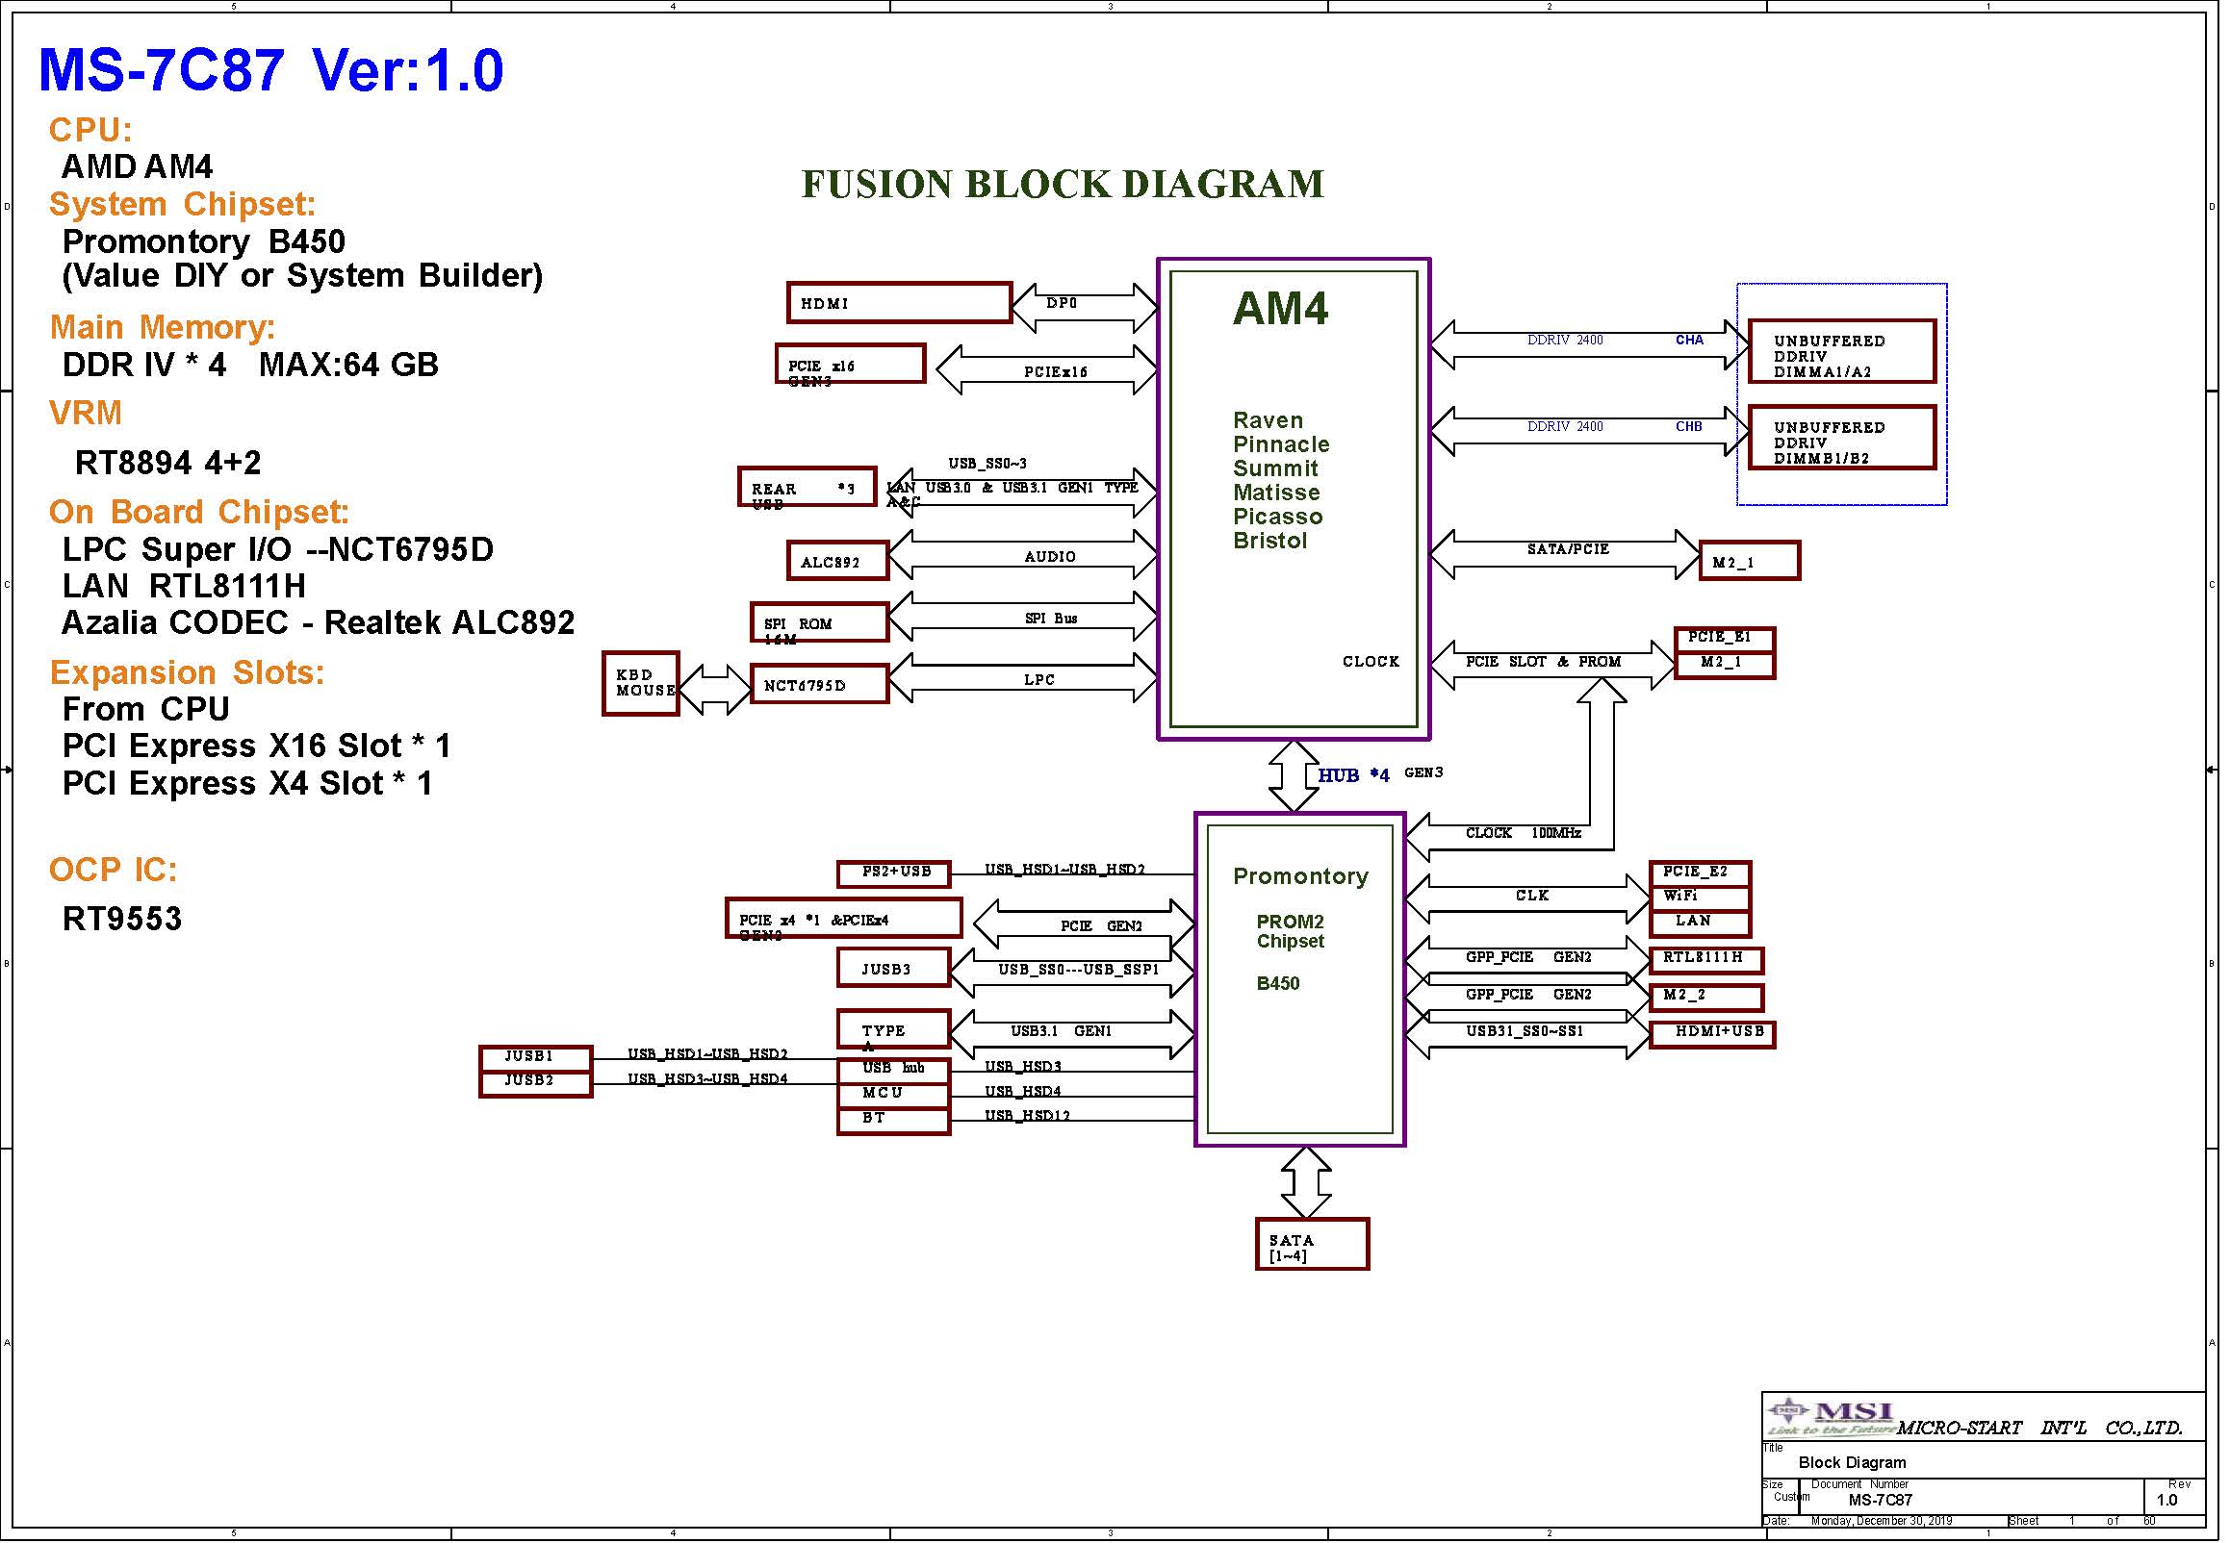2230x1543 pixels.
Task: Click the NCT6795D block in the diagram
Action: pyautogui.click(x=819, y=685)
